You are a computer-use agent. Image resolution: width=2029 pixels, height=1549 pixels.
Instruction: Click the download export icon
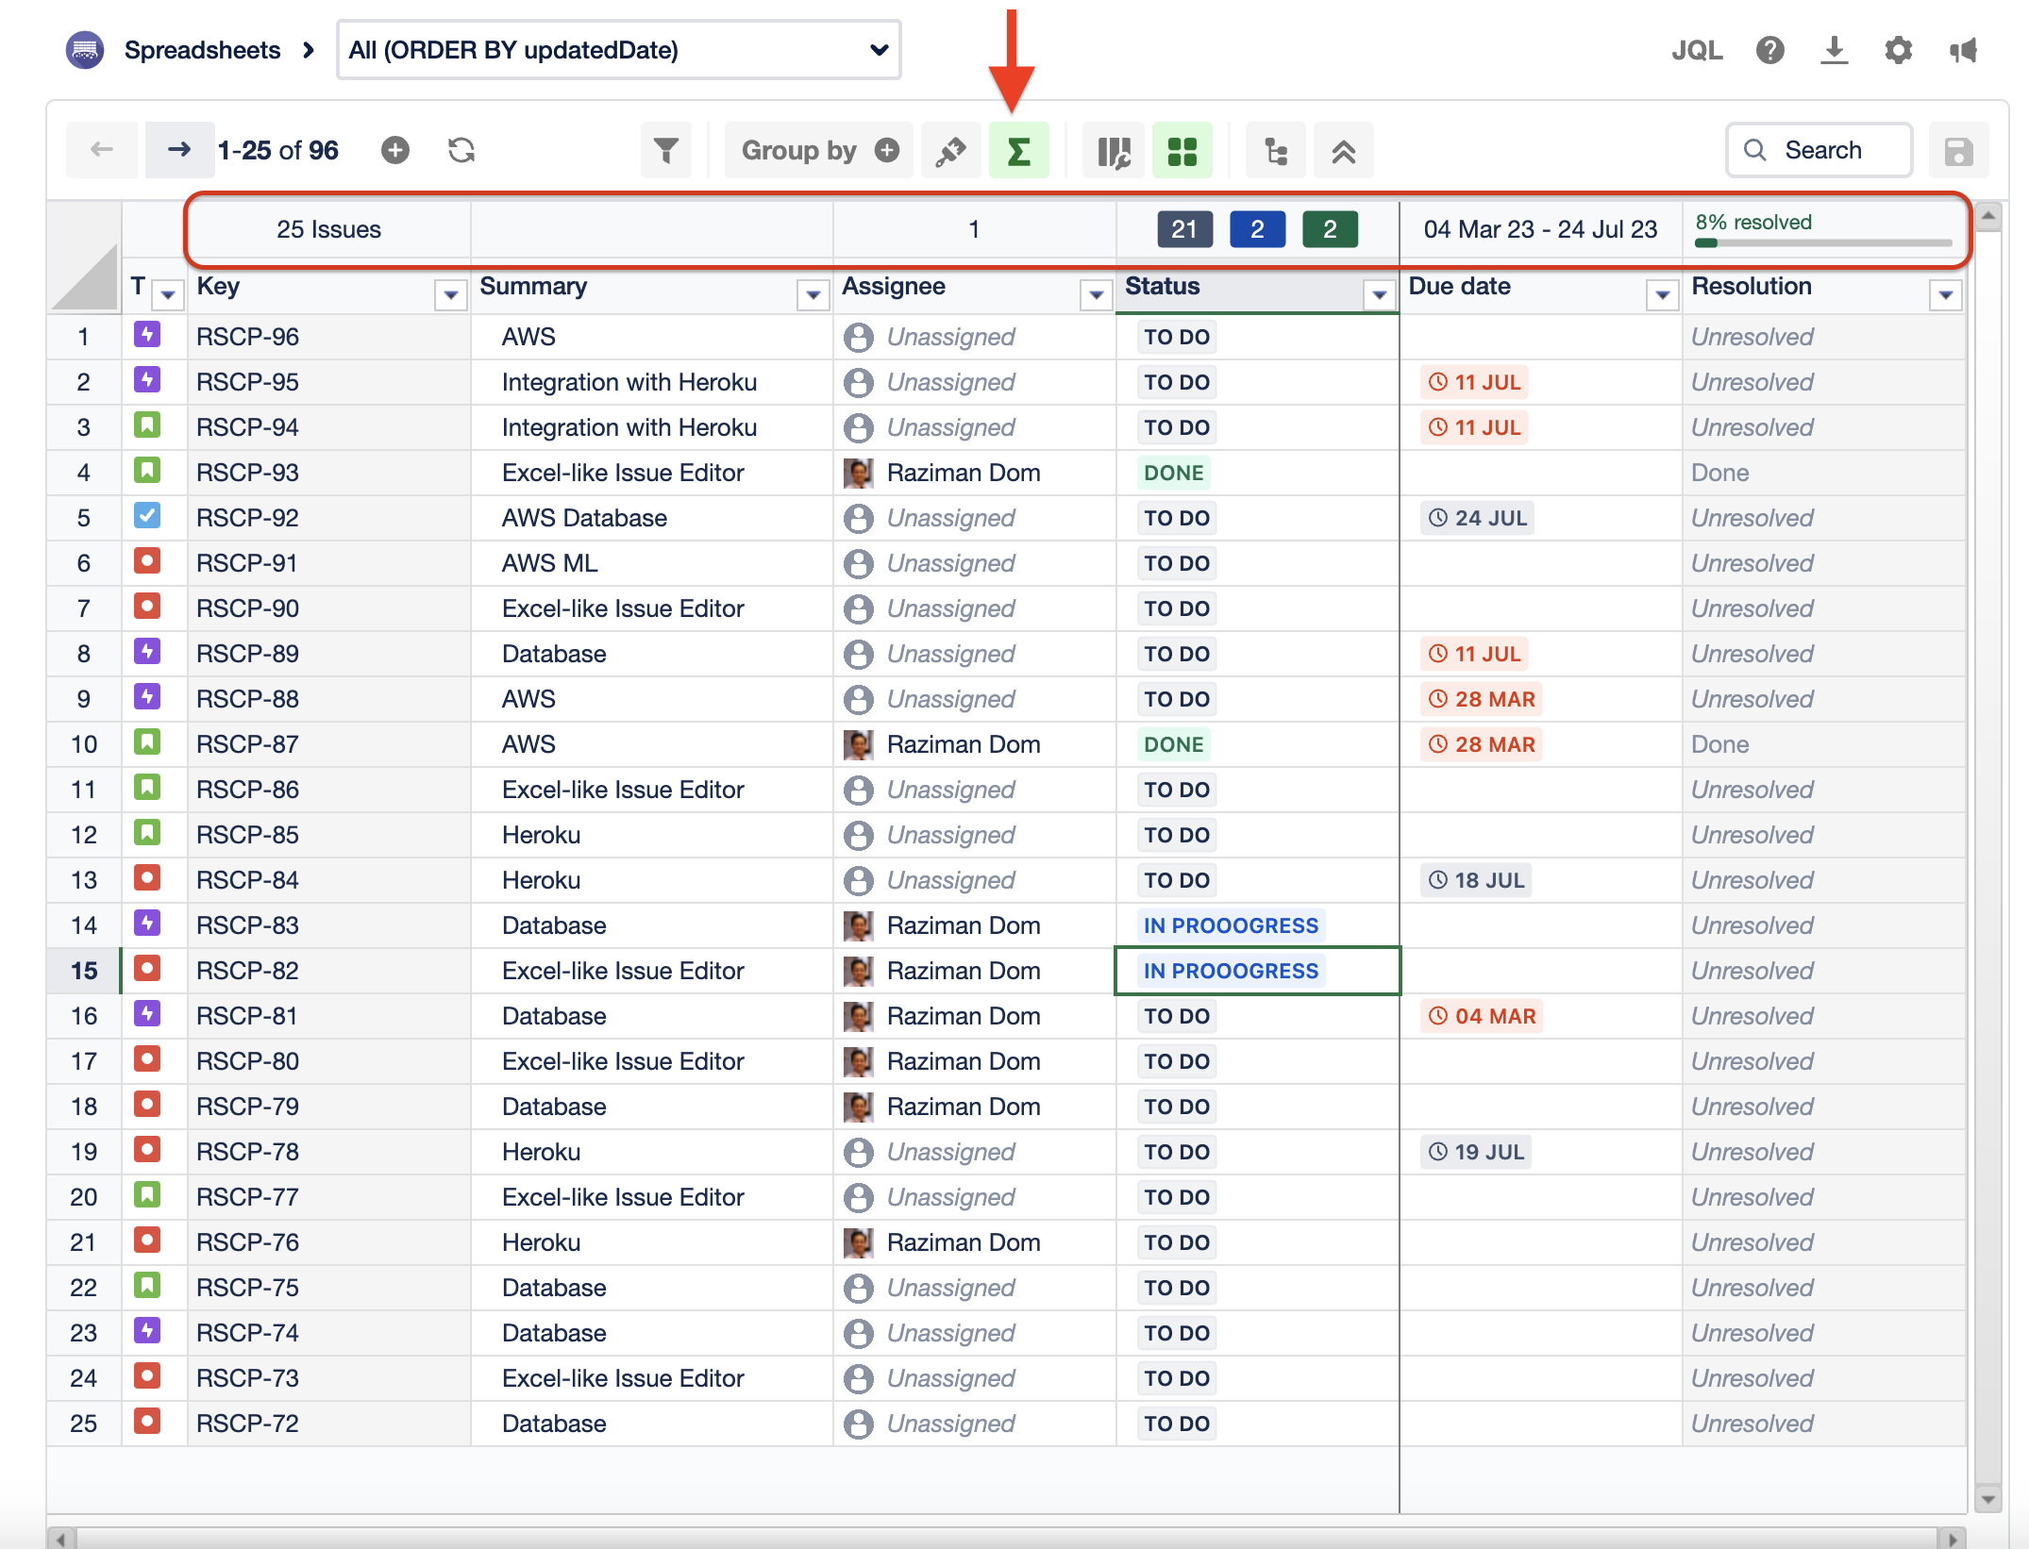(1834, 50)
